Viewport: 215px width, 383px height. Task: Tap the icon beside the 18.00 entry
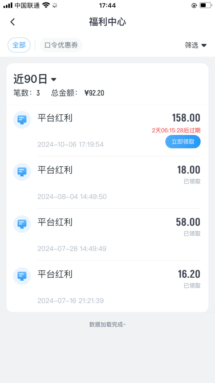coord(22,172)
